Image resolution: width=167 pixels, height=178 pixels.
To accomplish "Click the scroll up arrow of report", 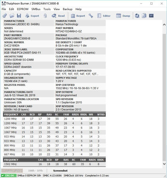I will [164, 25].
